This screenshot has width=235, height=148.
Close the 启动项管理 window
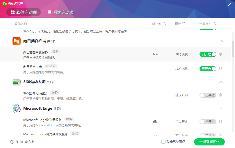[x=230, y=4]
